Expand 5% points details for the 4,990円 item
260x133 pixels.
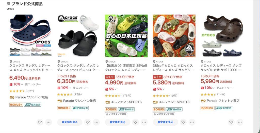[x=116, y=89]
